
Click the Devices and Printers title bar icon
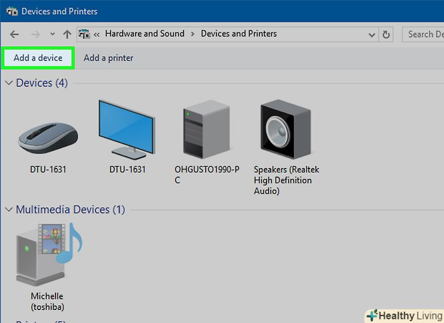[12, 12]
